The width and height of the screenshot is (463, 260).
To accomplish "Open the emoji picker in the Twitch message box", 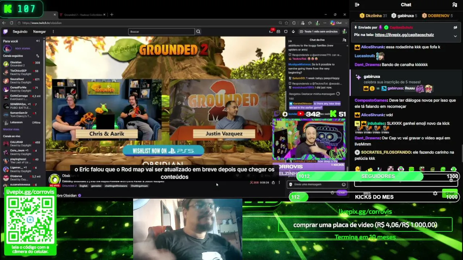I will [x=344, y=185].
